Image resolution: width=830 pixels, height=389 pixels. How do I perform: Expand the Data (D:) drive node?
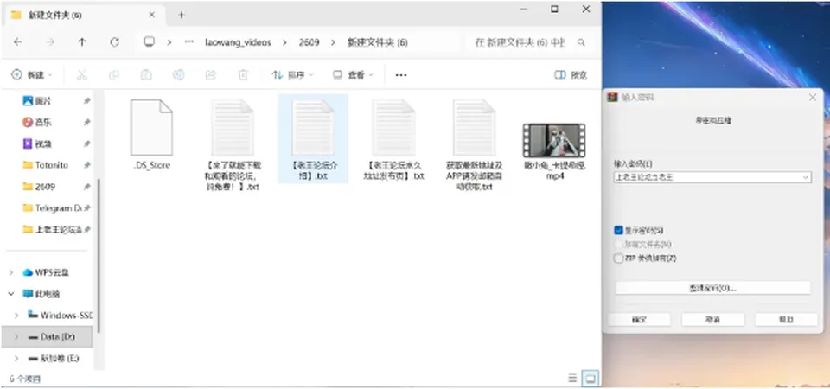click(16, 336)
